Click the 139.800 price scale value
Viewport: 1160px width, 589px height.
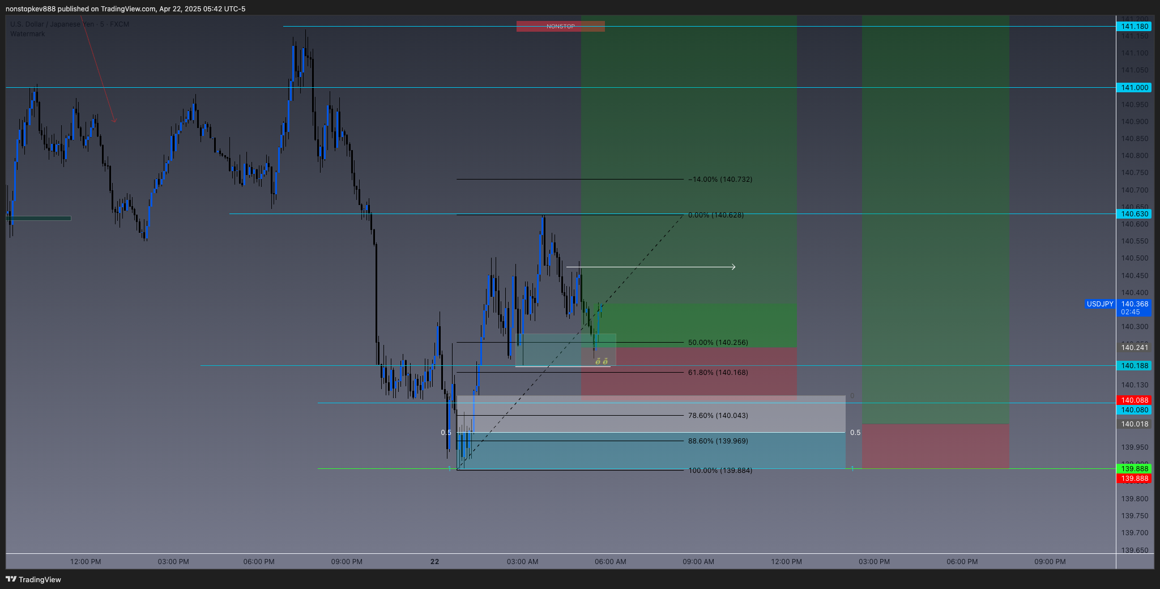1135,499
